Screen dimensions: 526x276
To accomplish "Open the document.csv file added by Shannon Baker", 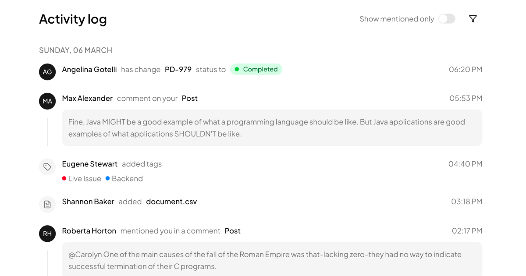I will tap(171, 202).
